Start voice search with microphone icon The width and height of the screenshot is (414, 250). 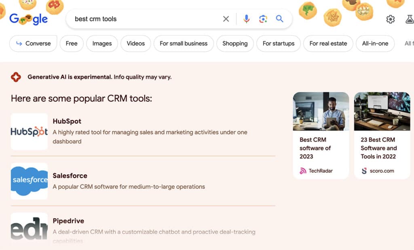[246, 19]
